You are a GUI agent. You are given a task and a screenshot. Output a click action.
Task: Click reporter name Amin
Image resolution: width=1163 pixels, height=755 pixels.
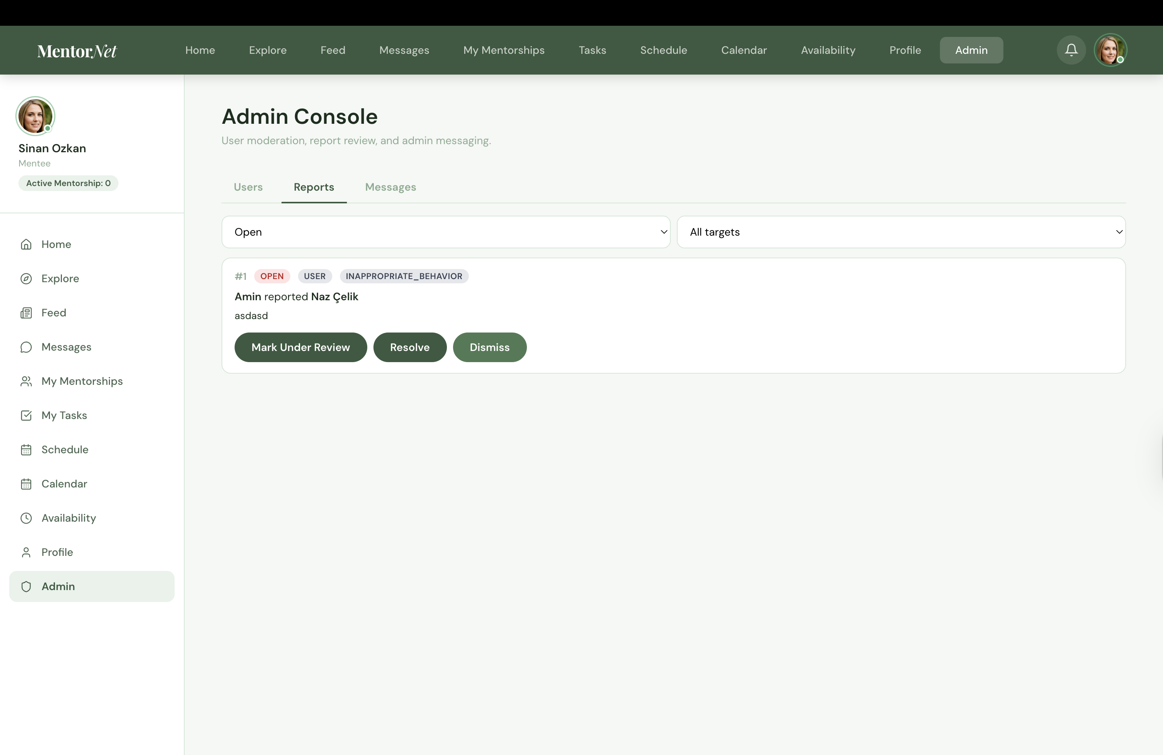point(248,296)
